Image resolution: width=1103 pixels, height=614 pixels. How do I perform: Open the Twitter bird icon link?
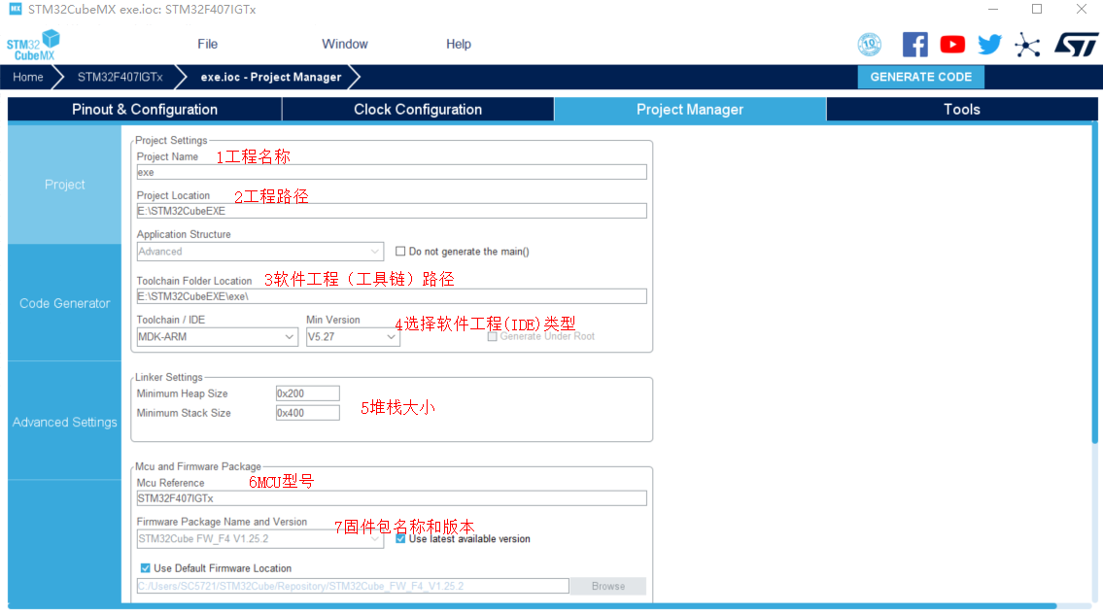989,45
